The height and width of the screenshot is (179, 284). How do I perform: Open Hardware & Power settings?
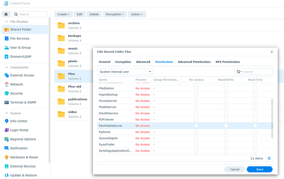point(25,157)
